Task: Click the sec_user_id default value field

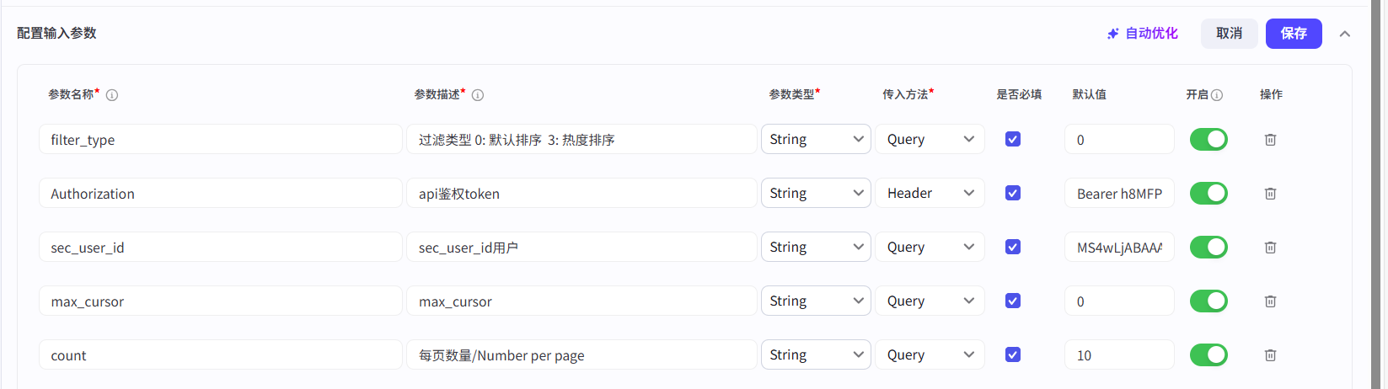Action: (x=1119, y=248)
